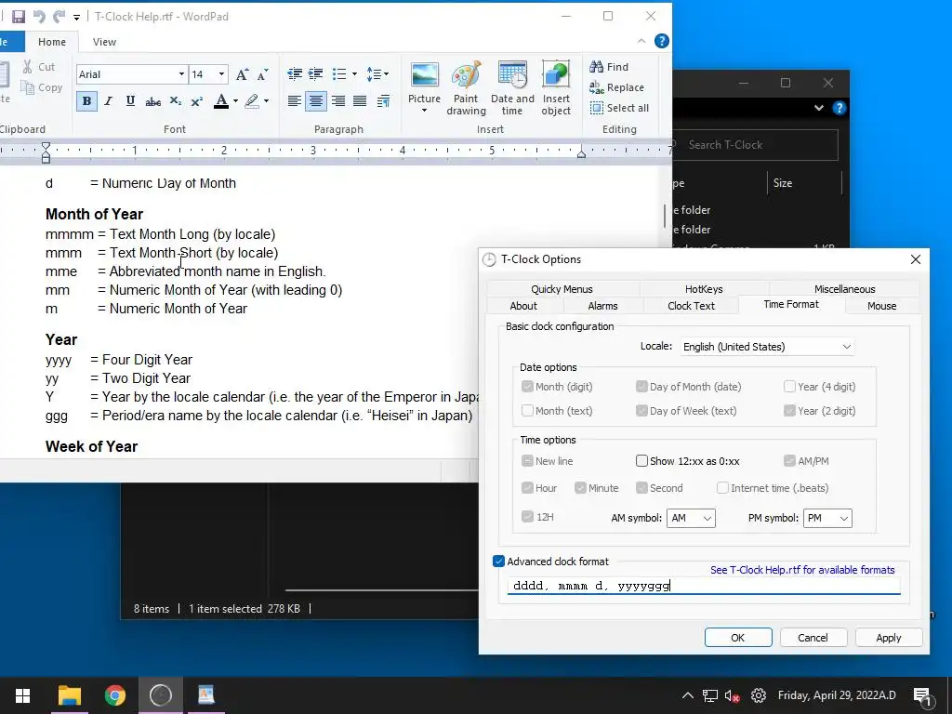Click the Justify text icon

(360, 100)
